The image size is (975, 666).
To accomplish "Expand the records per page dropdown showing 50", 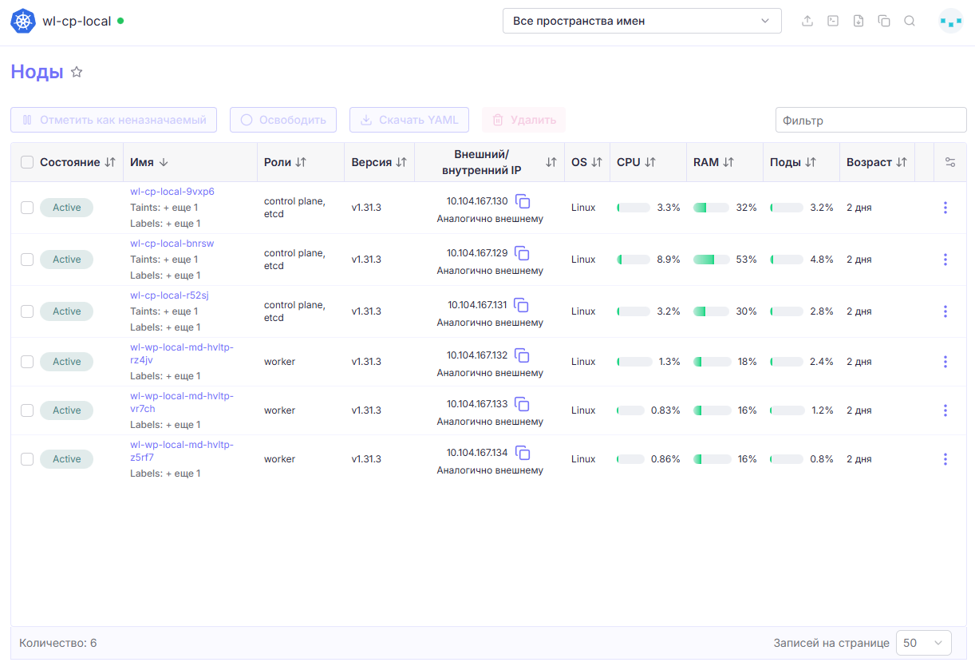I will point(924,643).
